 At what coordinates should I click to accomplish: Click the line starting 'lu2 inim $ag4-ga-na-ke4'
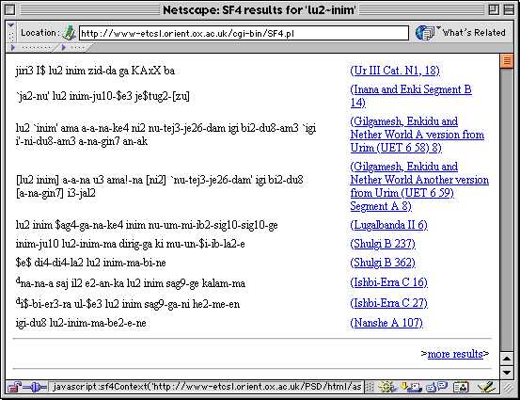(x=147, y=225)
